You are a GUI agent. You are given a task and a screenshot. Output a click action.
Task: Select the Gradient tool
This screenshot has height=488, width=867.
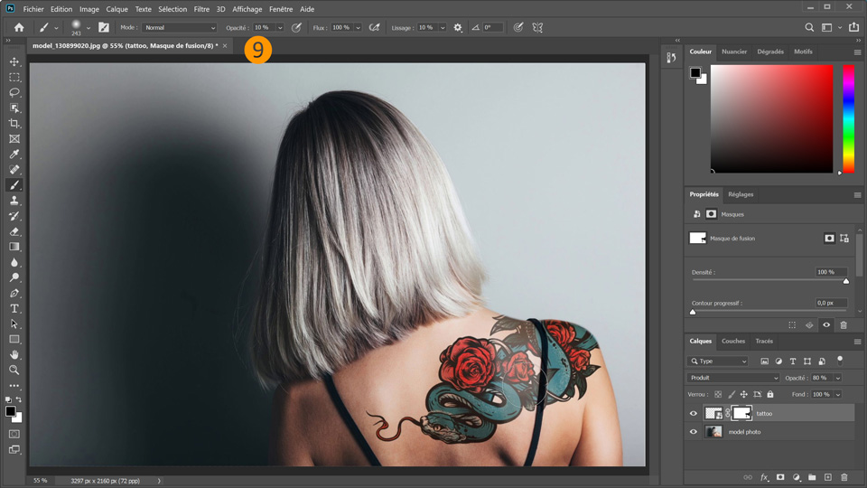click(14, 247)
